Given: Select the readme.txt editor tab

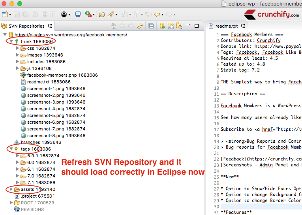Looking at the screenshot, I should tap(227, 26).
